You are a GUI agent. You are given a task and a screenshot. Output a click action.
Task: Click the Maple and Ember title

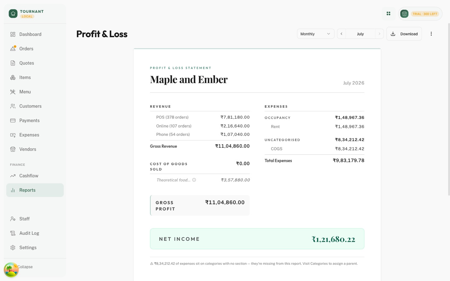pos(189,79)
